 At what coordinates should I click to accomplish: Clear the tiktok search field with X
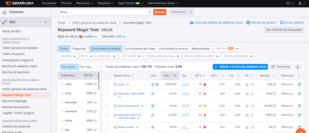(x=150, y=12)
